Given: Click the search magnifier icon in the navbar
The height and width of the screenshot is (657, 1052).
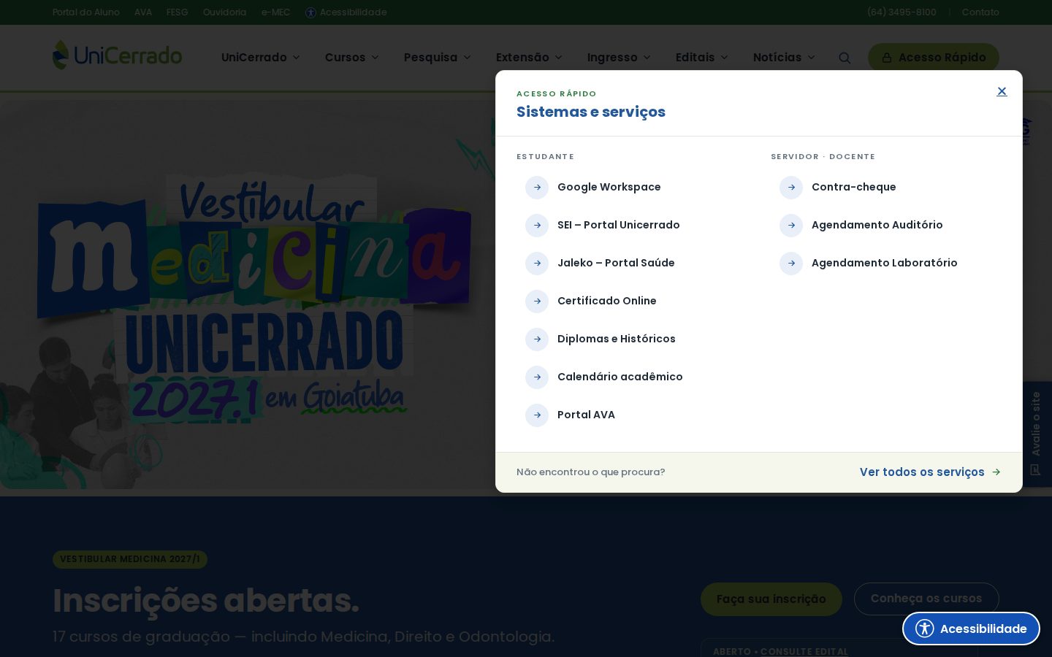Looking at the screenshot, I should pos(845,58).
